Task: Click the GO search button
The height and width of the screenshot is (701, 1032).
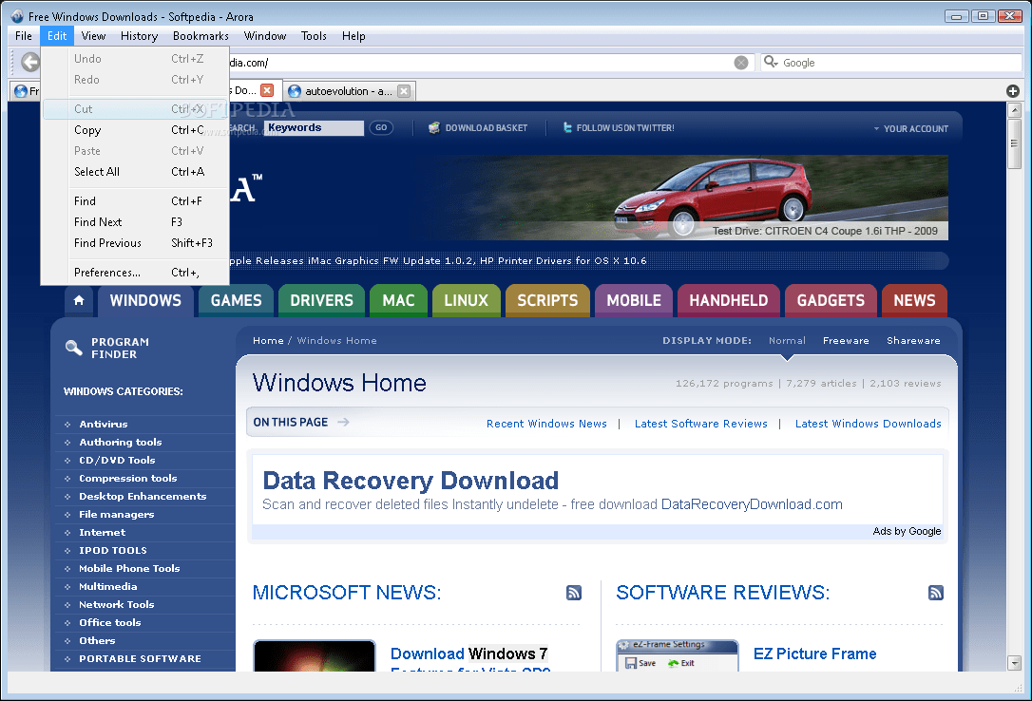Action: click(381, 127)
